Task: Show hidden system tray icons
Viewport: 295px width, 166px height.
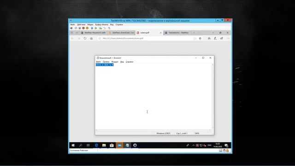Action: click(x=193, y=145)
